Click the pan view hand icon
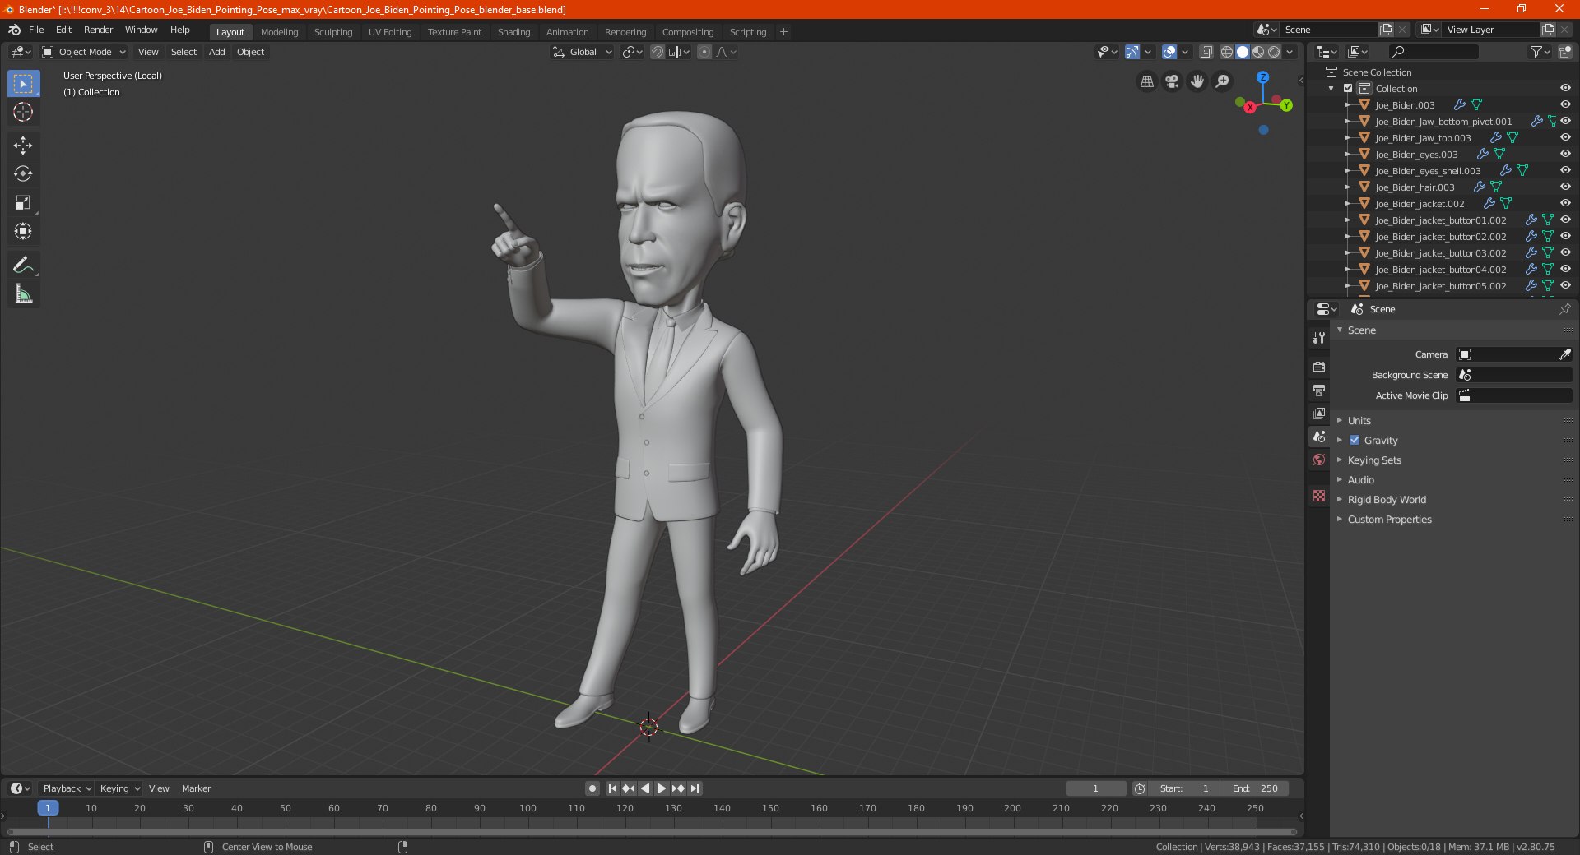The height and width of the screenshot is (855, 1580). 1197,81
